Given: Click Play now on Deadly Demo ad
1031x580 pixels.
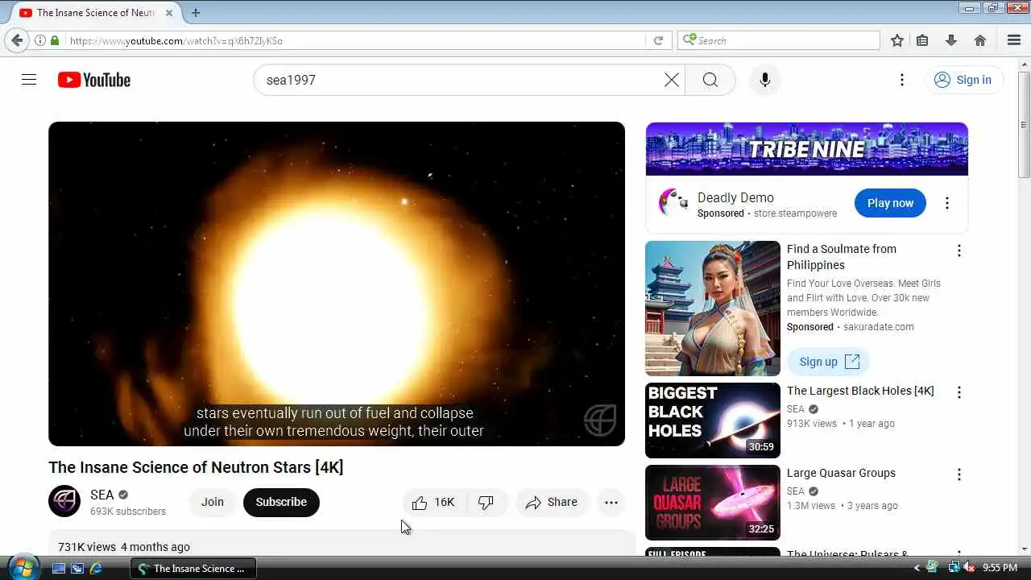Looking at the screenshot, I should pos(890,203).
